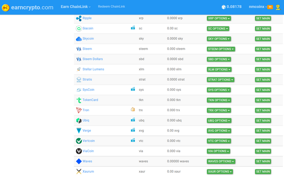
Task: Open the nmcoinx account dropdown
Action: coord(258,7)
